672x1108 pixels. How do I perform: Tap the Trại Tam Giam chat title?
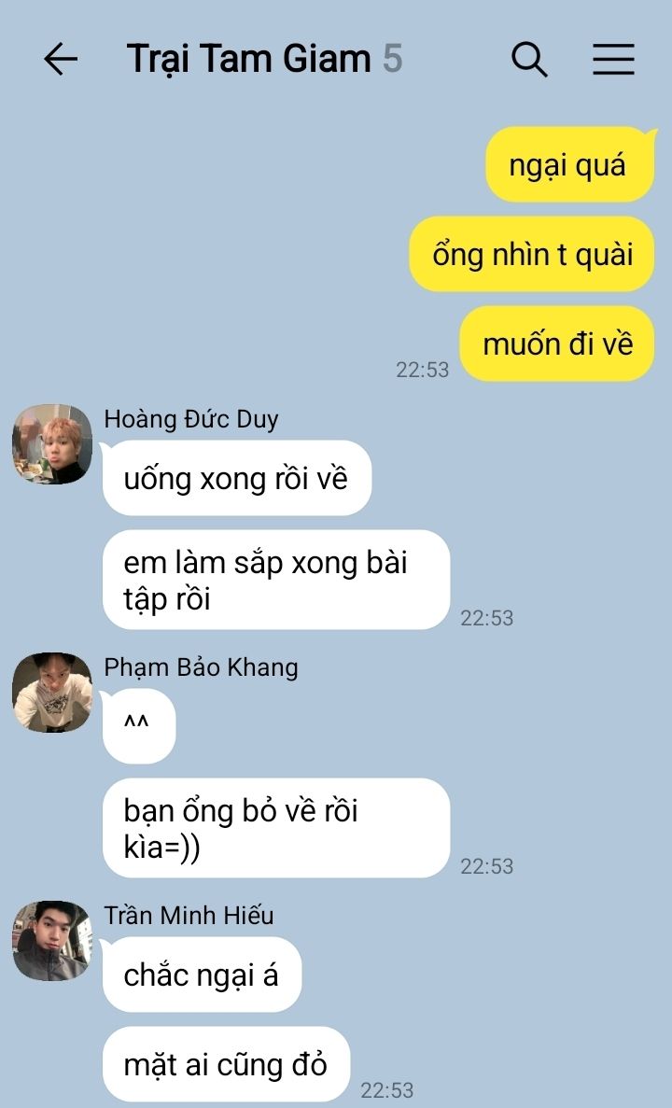[x=248, y=59]
